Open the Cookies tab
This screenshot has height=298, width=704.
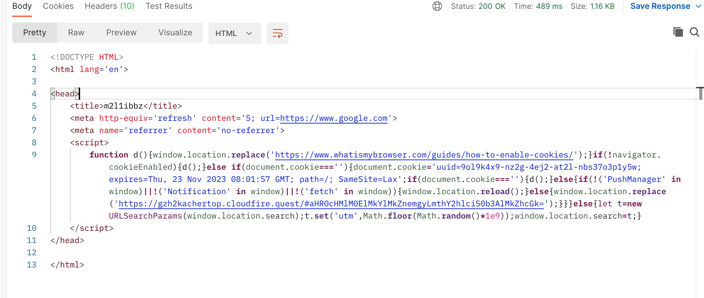58,6
